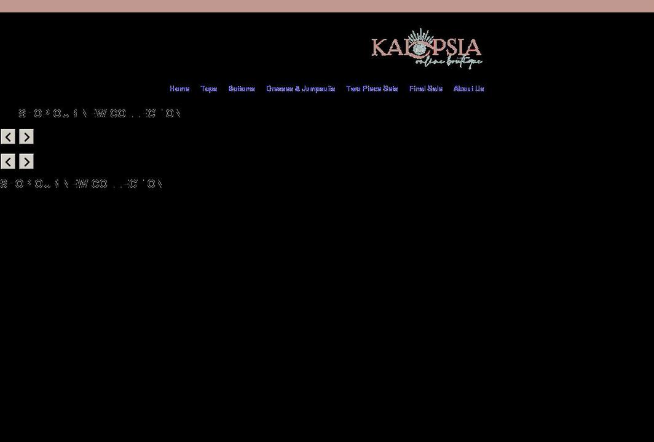
Task: Click the Kalopsia eye logo
Action: pos(419,48)
